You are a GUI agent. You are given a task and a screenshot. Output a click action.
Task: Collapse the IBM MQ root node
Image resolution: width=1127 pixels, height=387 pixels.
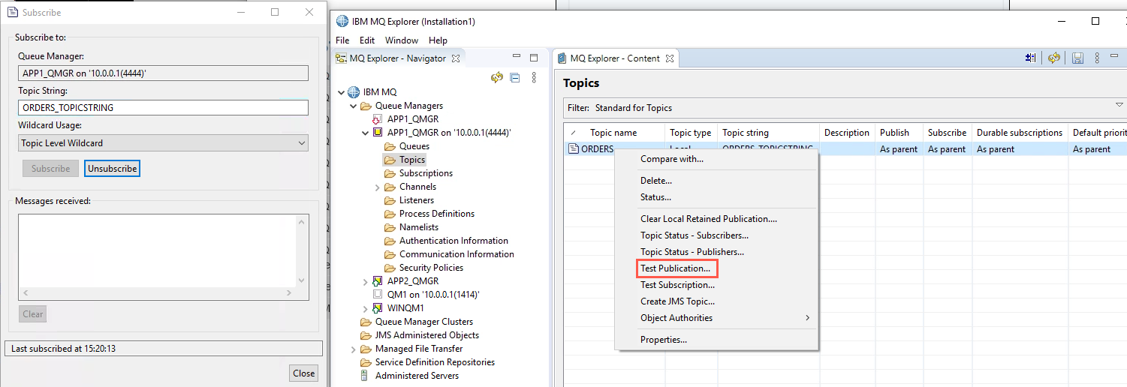click(342, 92)
